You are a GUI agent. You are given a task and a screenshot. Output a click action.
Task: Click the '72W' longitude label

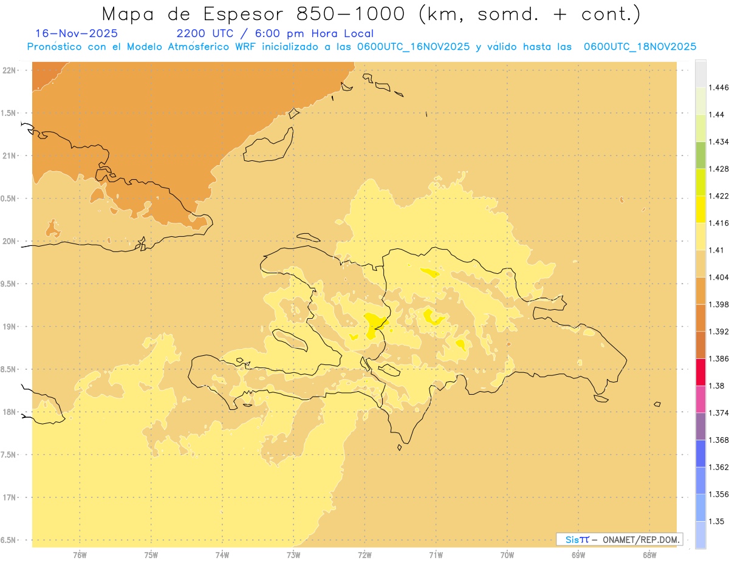coord(364,556)
